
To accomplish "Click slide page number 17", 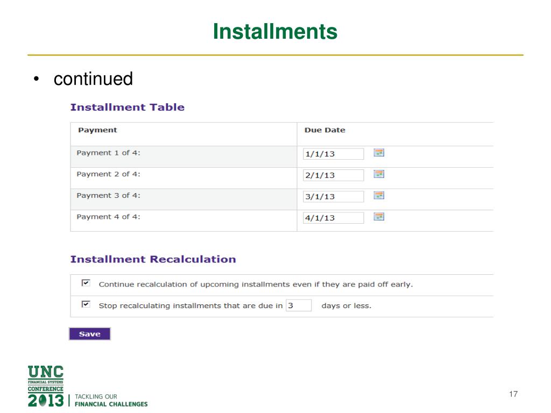I will 513,394.
